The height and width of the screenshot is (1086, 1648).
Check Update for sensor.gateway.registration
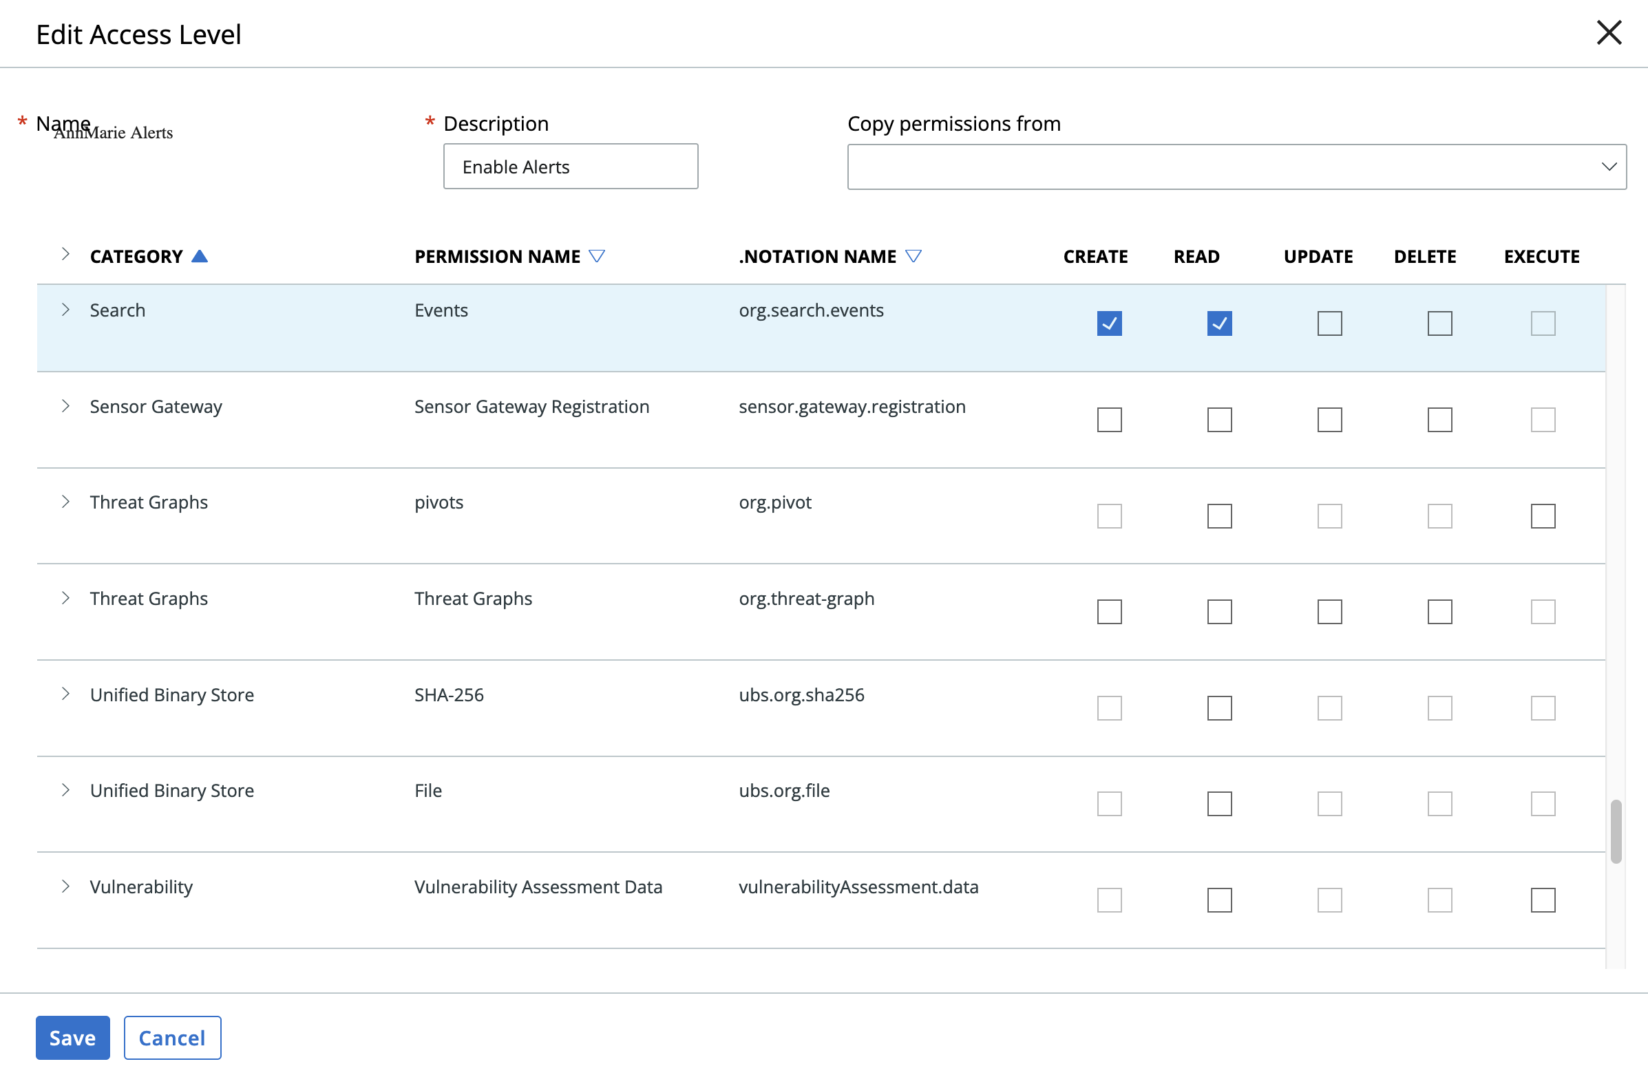point(1329,420)
